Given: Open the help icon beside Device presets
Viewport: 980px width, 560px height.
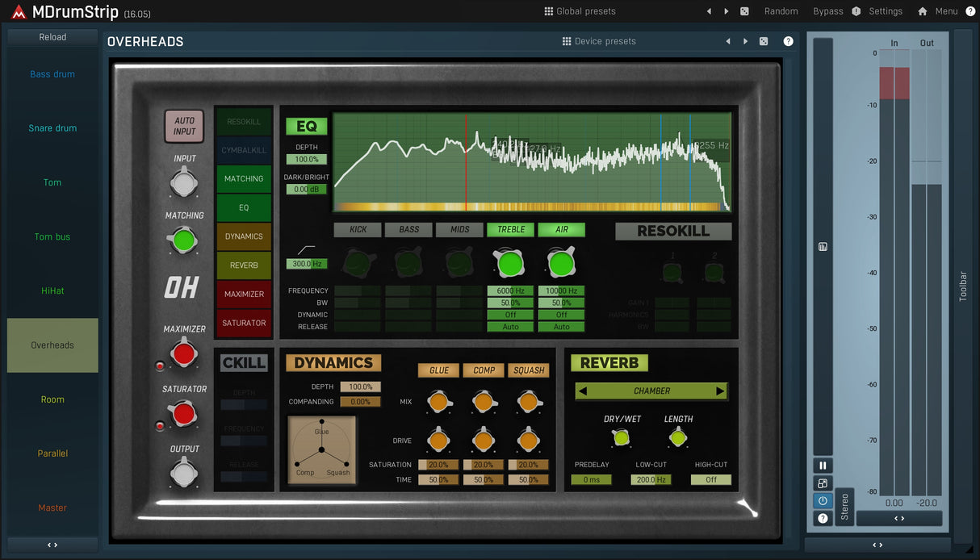Looking at the screenshot, I should [x=788, y=41].
